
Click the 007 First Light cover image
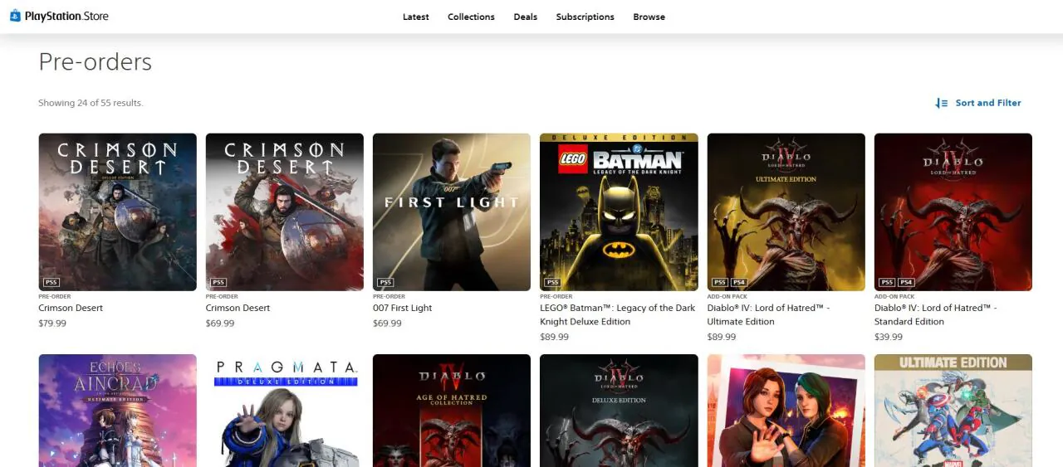451,212
